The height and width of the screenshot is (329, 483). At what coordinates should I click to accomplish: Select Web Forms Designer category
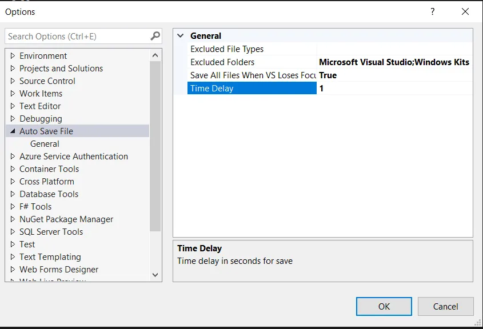pos(59,269)
